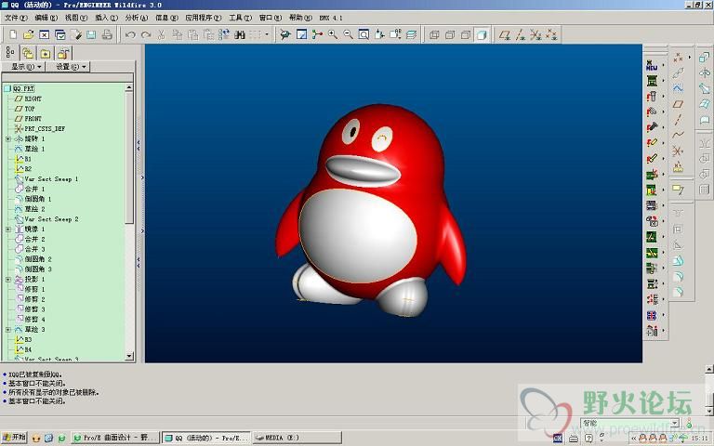714x446 pixels.
Task: Select the RIGHT datum plane in the tree
Action: 33,98
